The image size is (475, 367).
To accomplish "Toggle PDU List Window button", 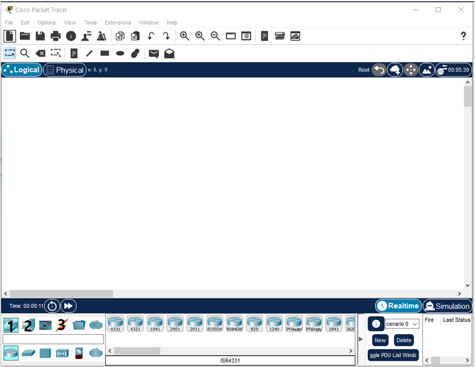I will point(393,355).
